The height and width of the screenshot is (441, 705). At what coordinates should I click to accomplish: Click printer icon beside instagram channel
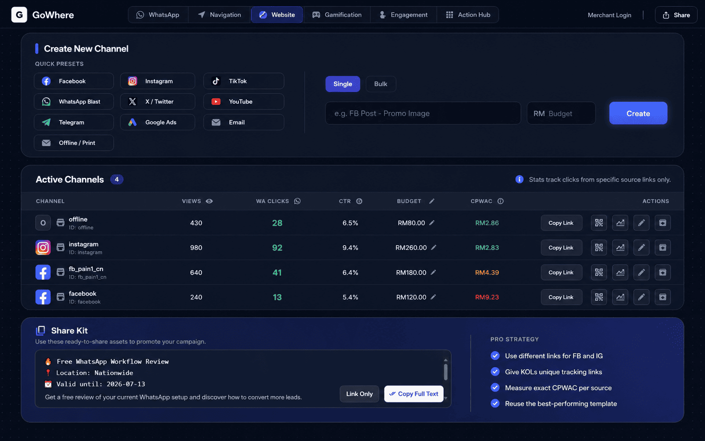point(60,248)
